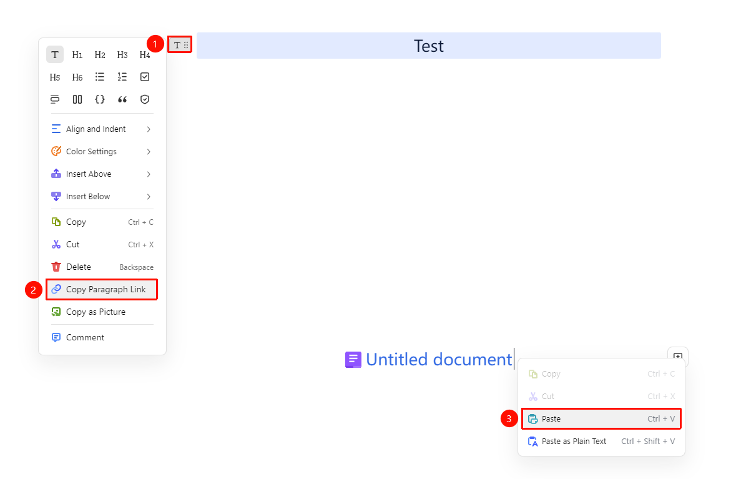
Task: Insert a two-column layout block
Action: pos(77,99)
